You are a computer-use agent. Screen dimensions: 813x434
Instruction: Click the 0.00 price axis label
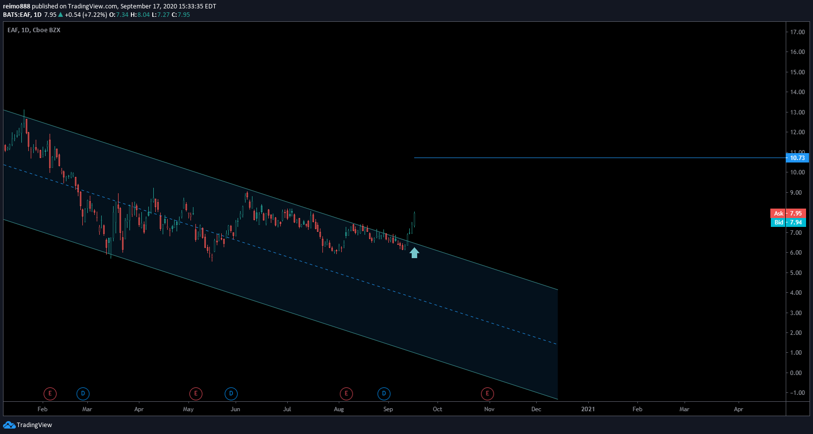(796, 373)
